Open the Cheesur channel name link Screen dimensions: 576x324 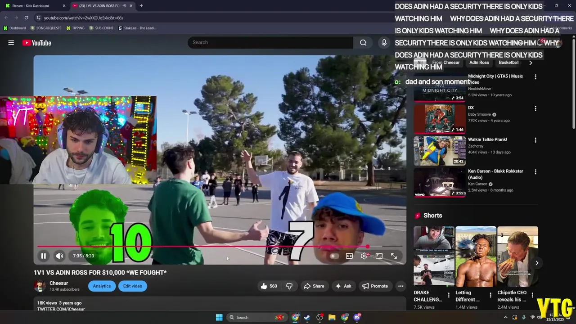[59, 283]
